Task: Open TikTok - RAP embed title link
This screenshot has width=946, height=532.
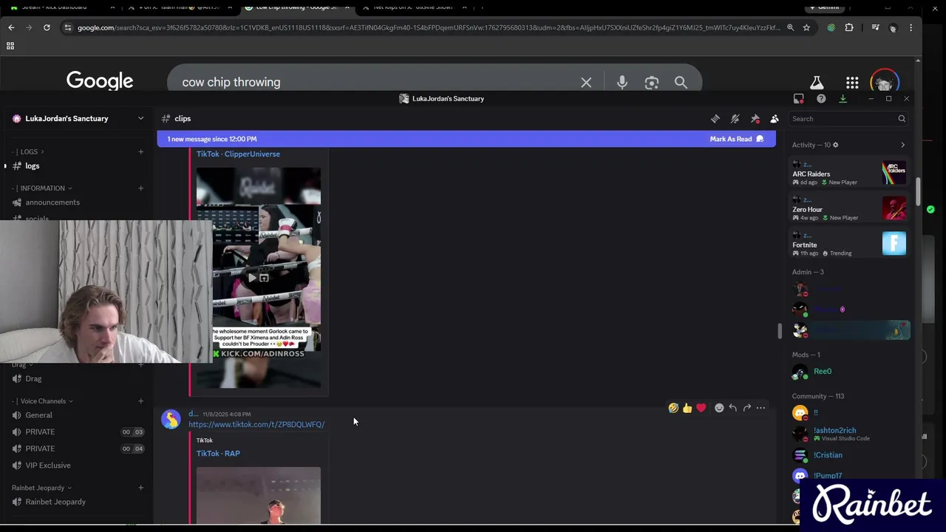Action: pyautogui.click(x=218, y=454)
